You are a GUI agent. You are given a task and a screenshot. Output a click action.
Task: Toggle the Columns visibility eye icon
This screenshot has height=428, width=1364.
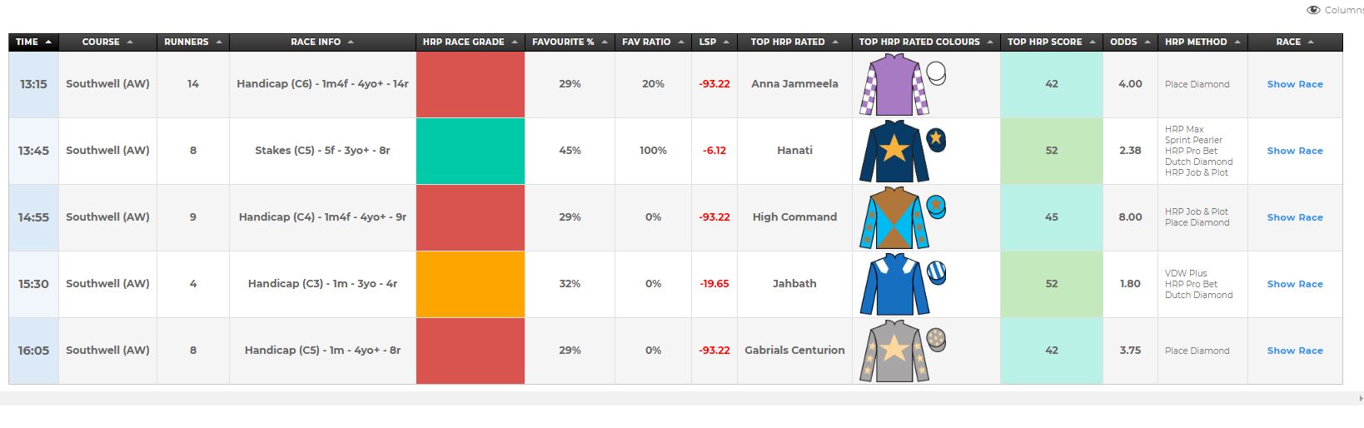click(1314, 10)
